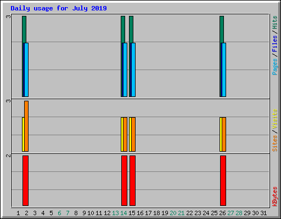Click the bottom chart's y-axis value 2
The height and width of the screenshot is (219, 281).
coord(8,155)
